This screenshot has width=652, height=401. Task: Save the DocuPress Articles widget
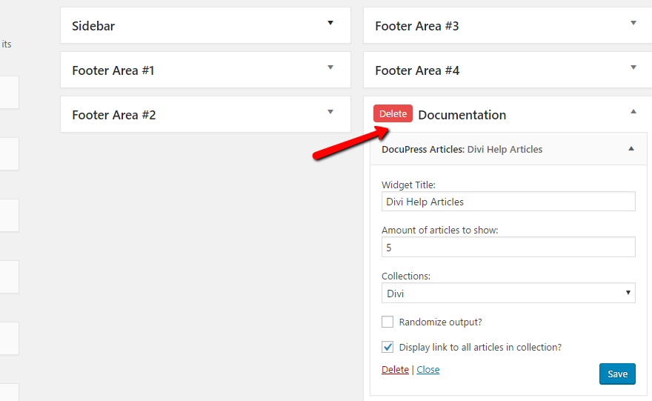click(x=617, y=374)
